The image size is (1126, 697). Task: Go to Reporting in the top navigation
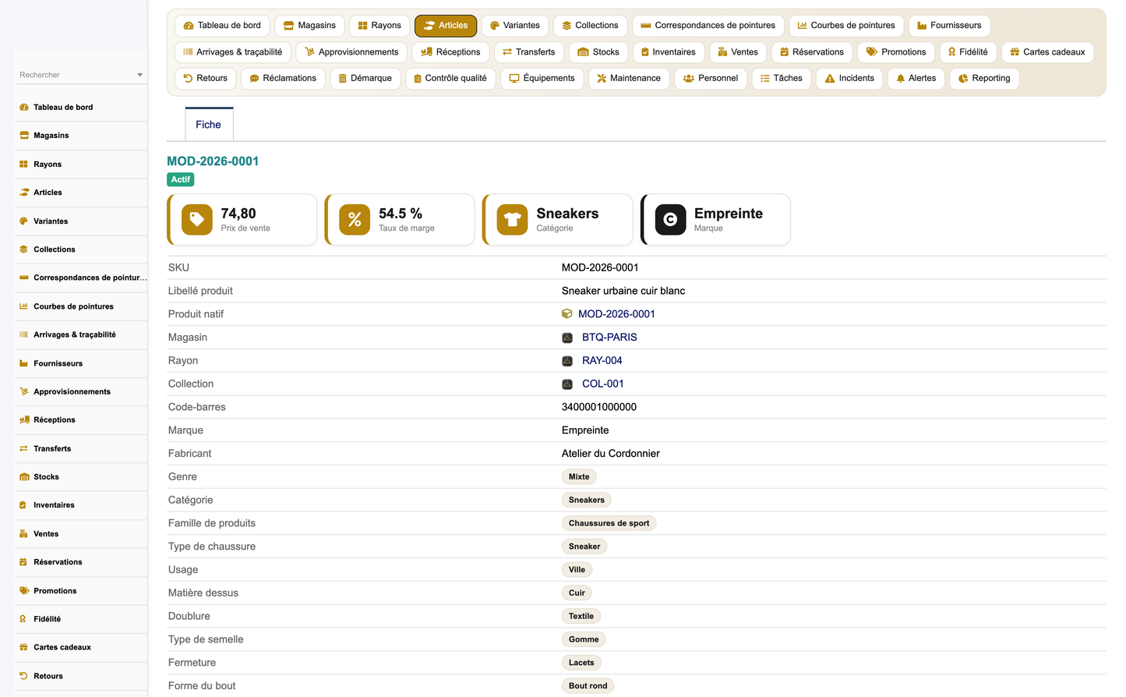984,78
